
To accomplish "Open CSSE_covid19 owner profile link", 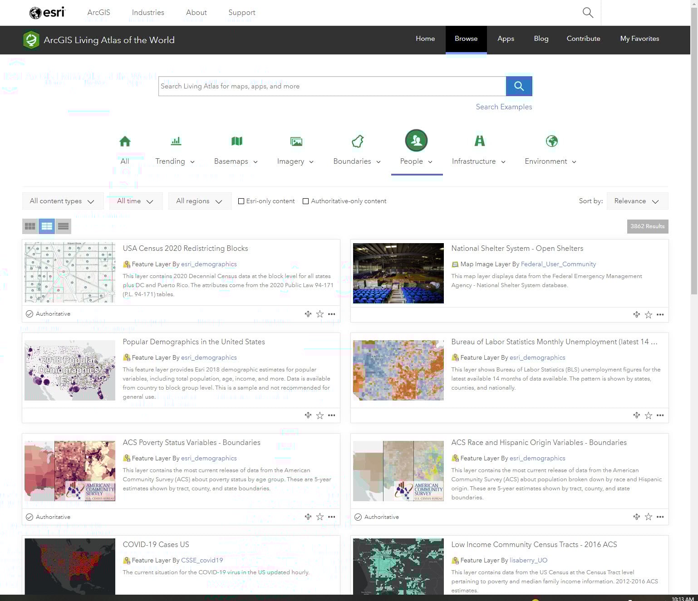I will pos(202,561).
